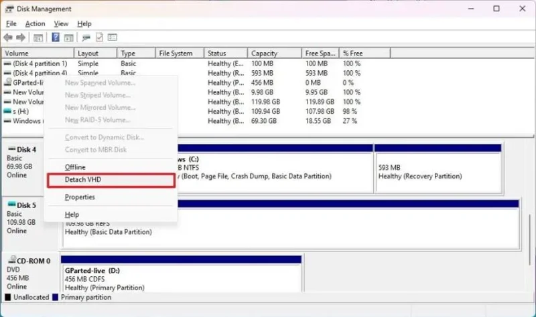Open the blue question mark Help icon
The height and width of the screenshot is (317, 536).
tap(56, 37)
